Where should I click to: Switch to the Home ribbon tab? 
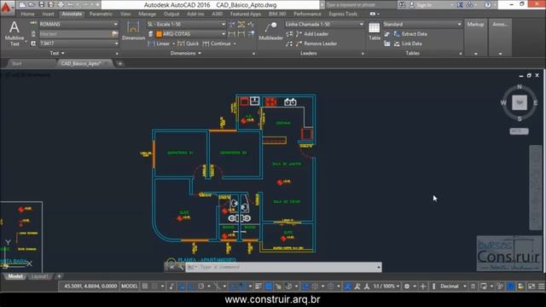tap(27, 14)
